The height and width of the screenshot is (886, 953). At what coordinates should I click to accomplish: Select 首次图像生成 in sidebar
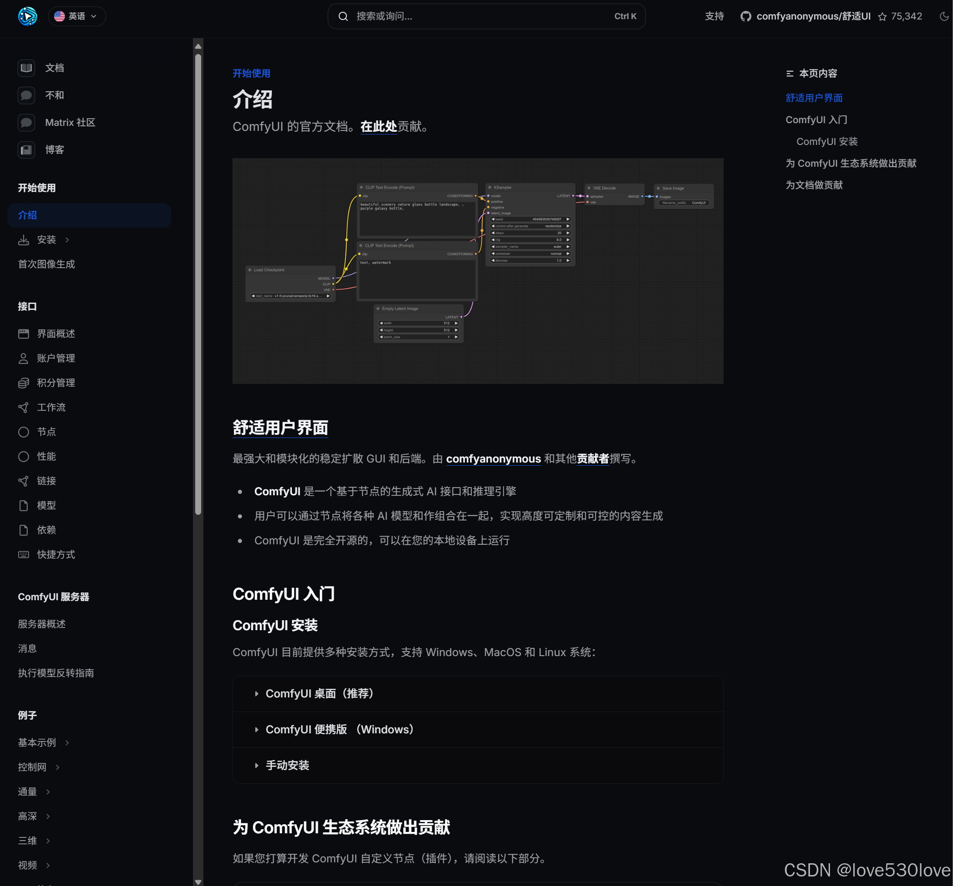coord(46,264)
